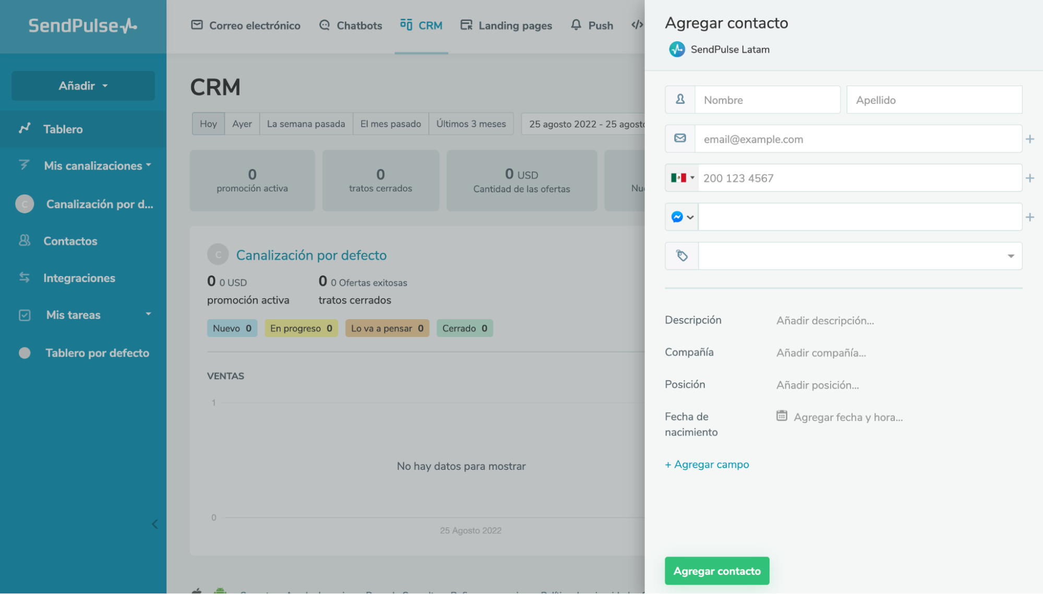
Task: Click the plus icon beside phone number
Action: tap(1029, 178)
